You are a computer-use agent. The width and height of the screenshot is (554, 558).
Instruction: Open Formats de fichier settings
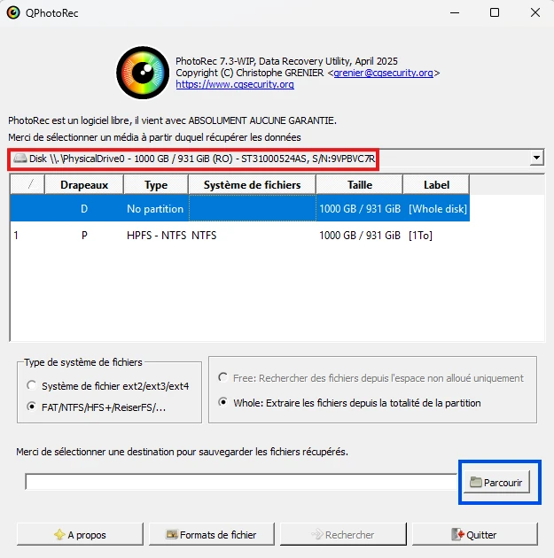click(x=212, y=534)
